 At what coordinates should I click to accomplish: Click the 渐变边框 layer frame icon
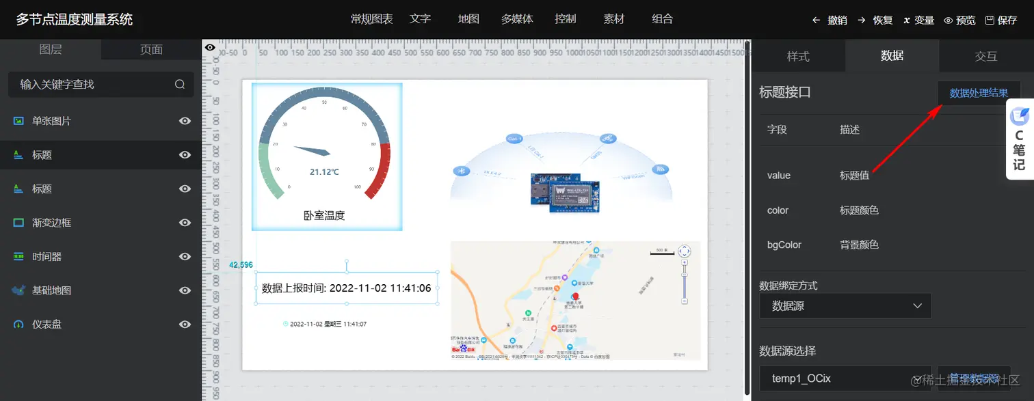(18, 223)
